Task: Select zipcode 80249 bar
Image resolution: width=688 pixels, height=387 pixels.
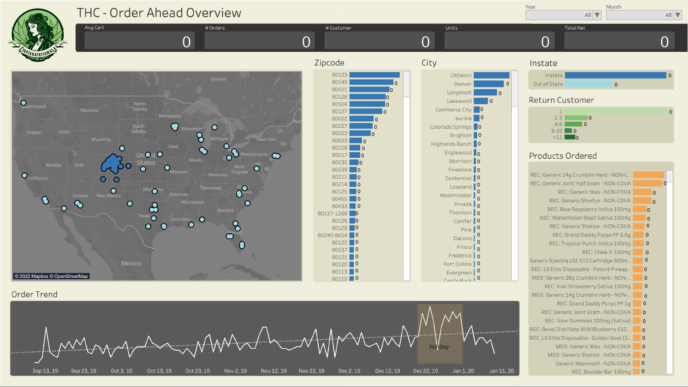Action: (372, 82)
